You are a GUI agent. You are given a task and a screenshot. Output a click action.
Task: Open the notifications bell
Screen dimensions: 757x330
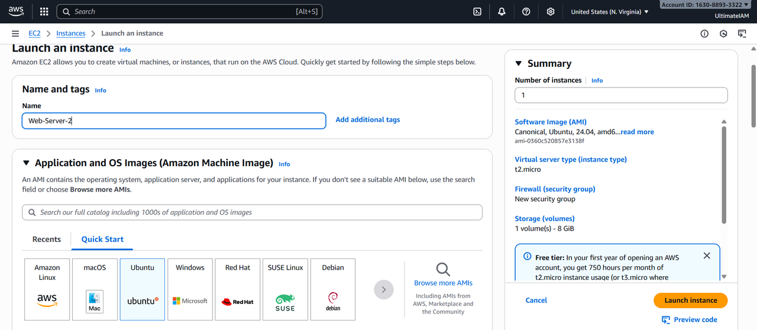(x=502, y=12)
